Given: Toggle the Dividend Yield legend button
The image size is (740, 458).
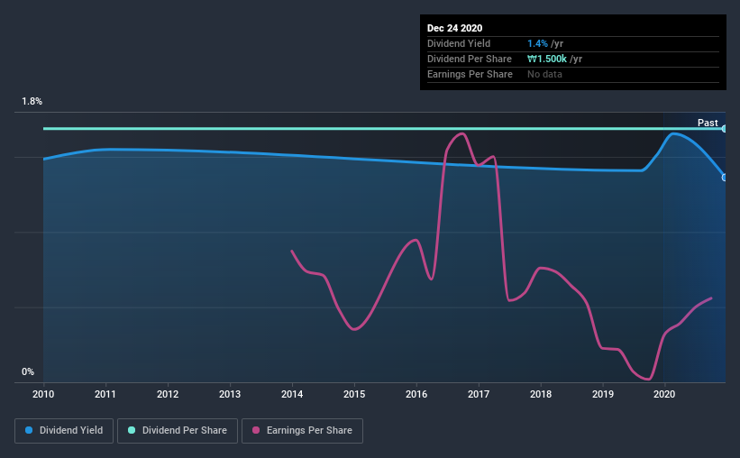Looking at the screenshot, I should coord(64,431).
